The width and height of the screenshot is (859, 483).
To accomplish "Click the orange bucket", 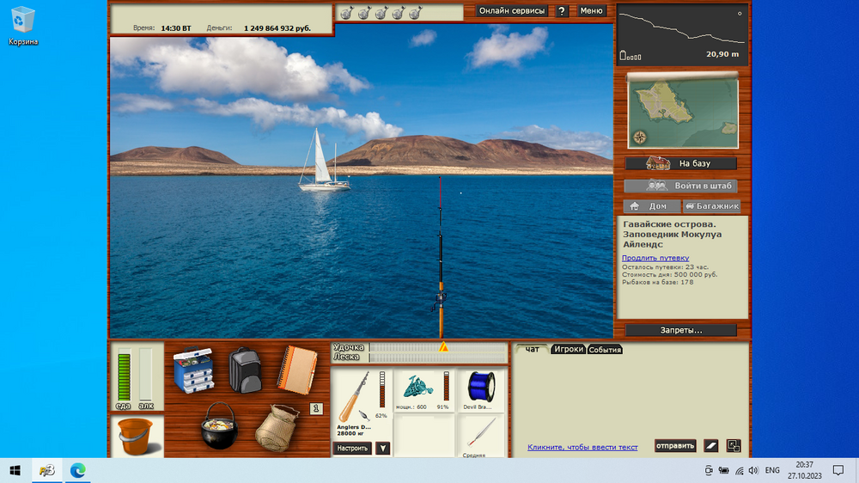I will [137, 437].
